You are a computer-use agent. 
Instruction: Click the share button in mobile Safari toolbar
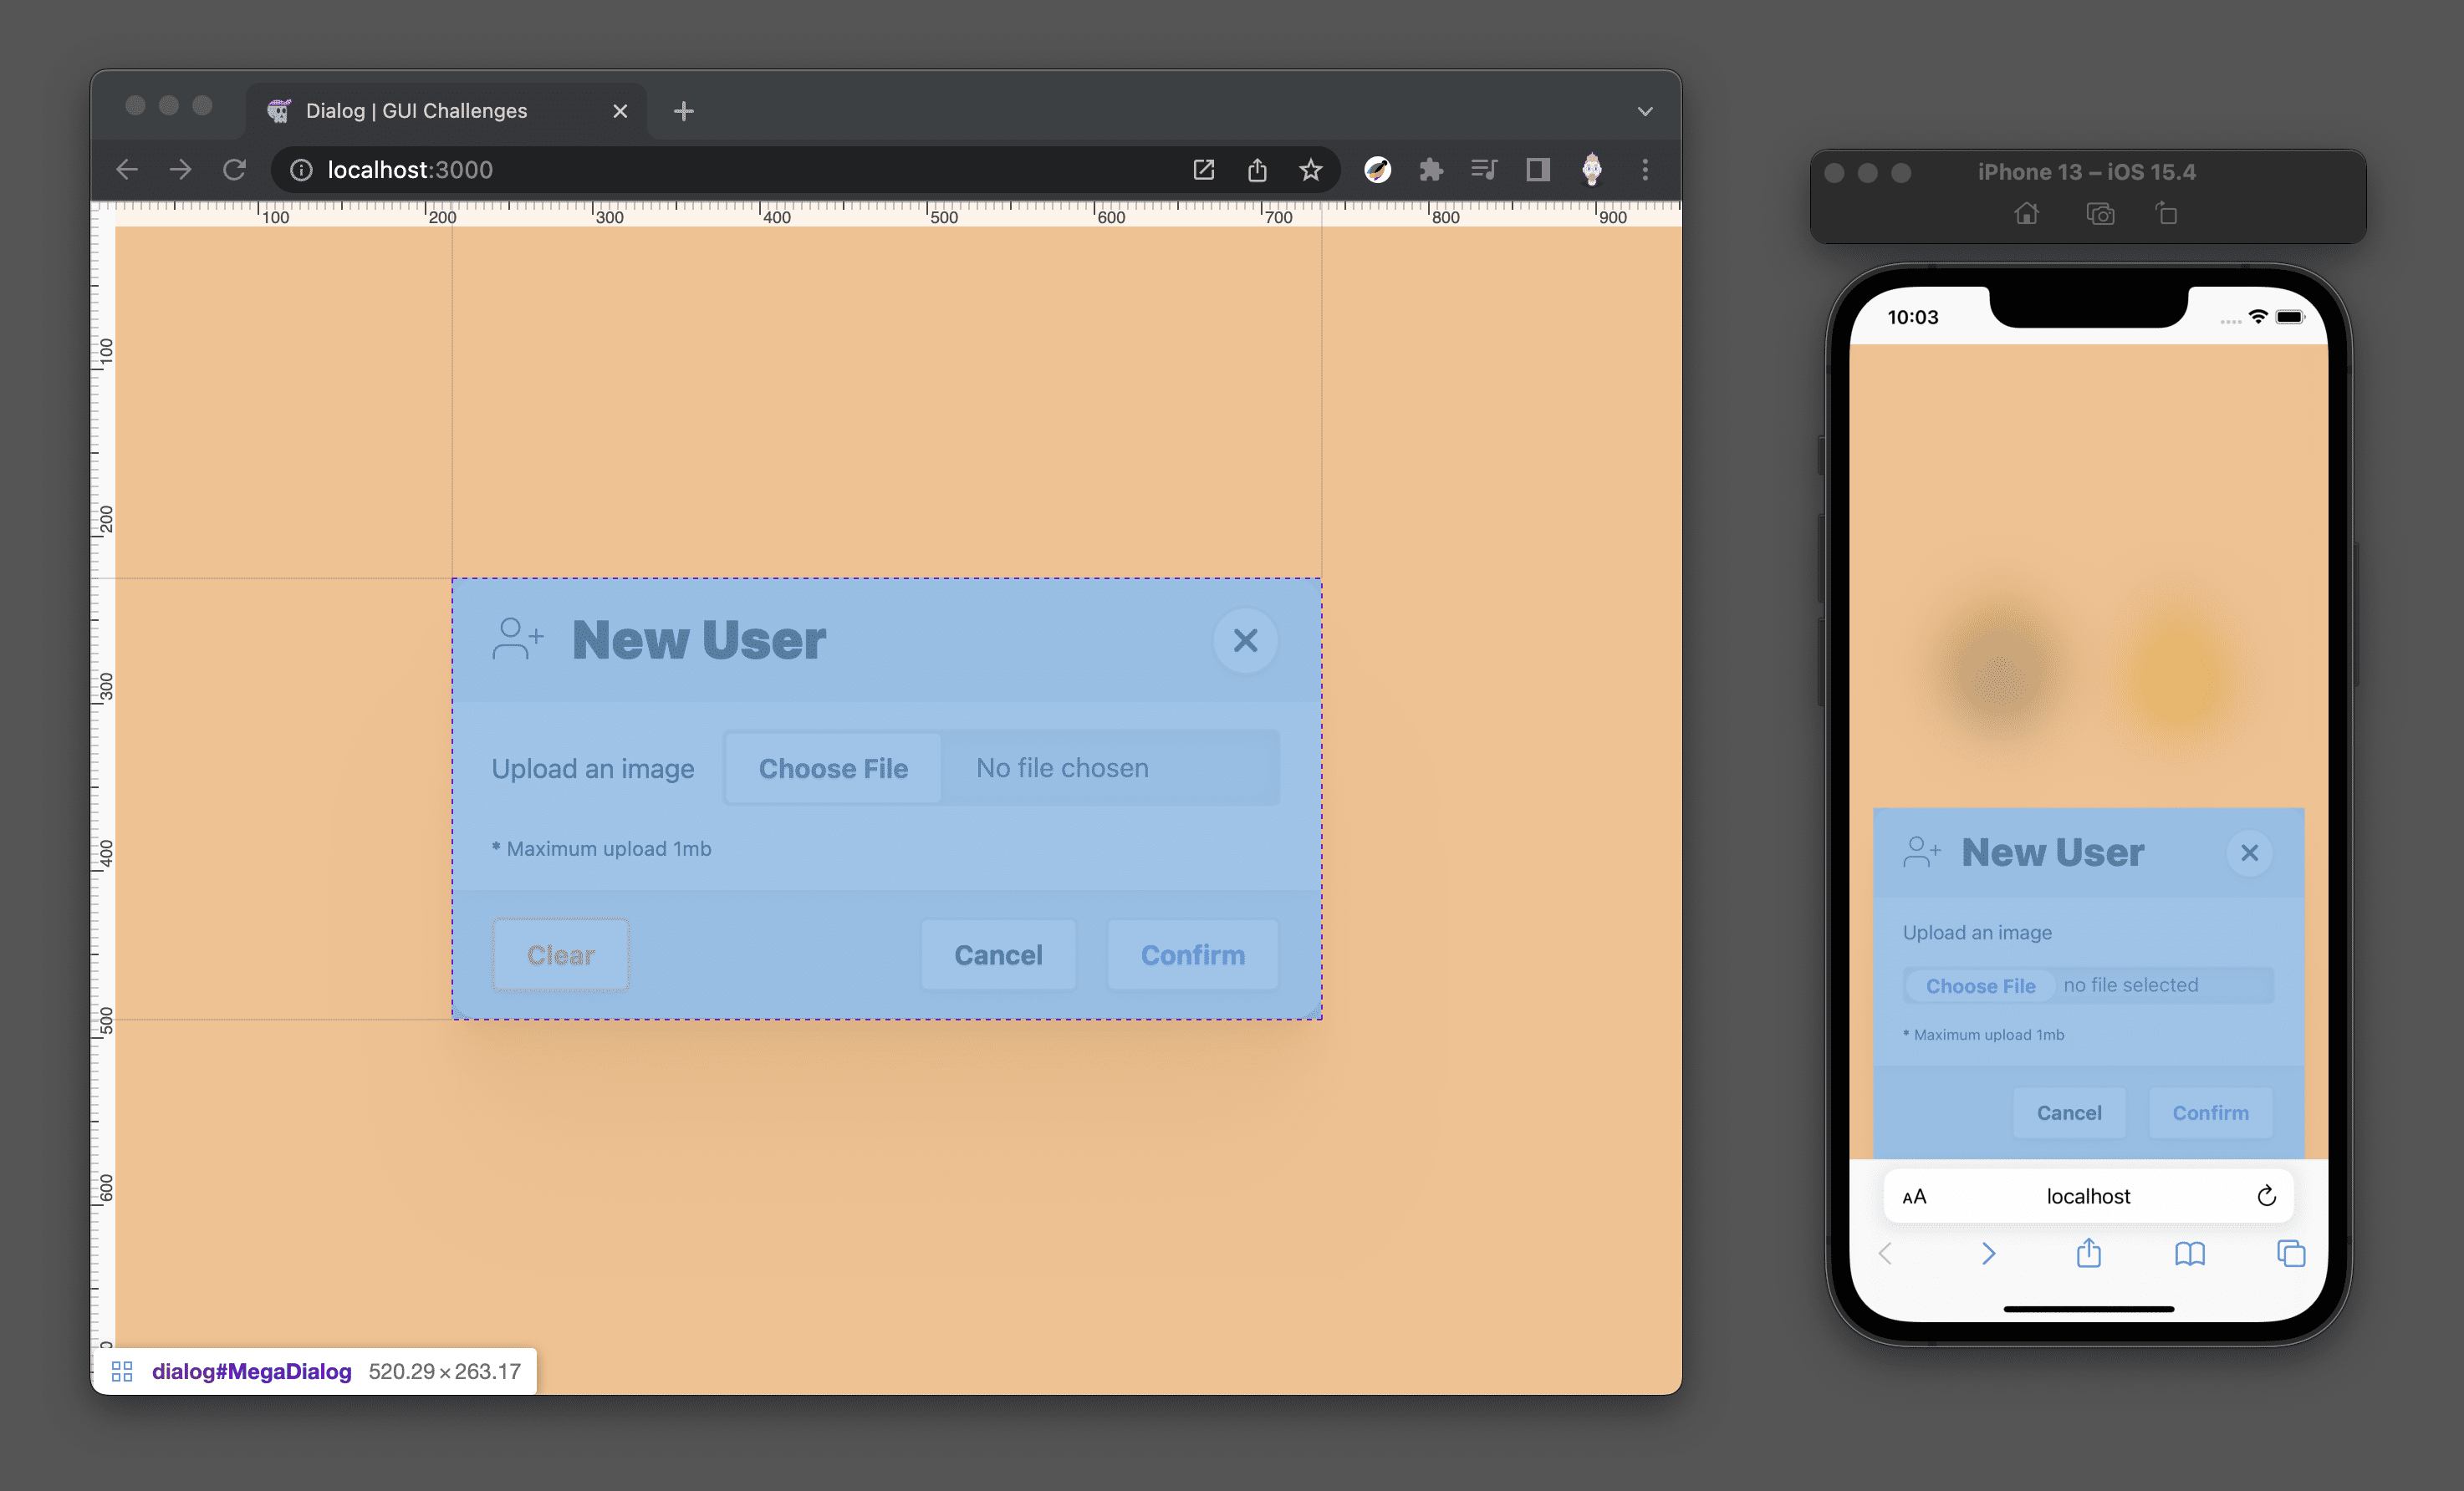click(x=2089, y=1257)
